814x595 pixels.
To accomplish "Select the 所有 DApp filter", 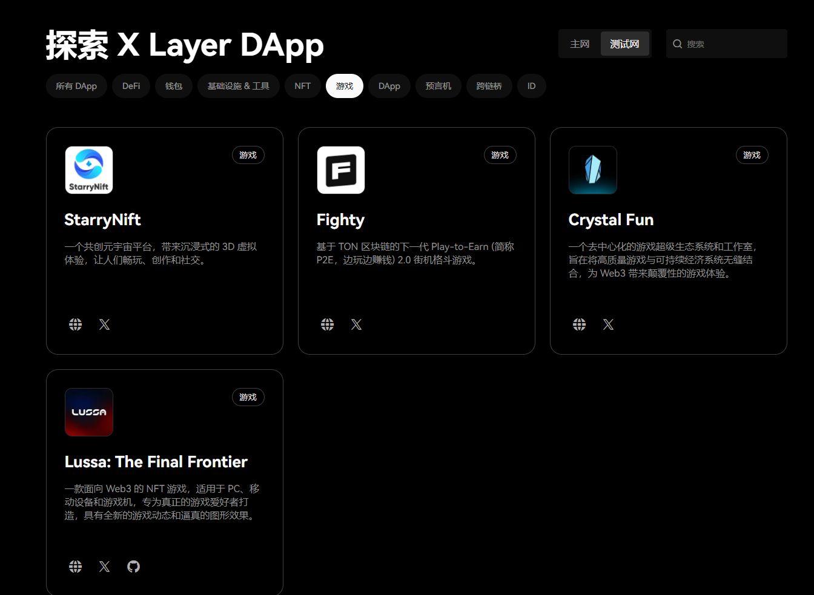I will click(x=76, y=86).
